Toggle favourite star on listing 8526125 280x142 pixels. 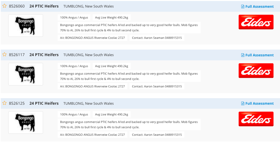click(x=5, y=103)
